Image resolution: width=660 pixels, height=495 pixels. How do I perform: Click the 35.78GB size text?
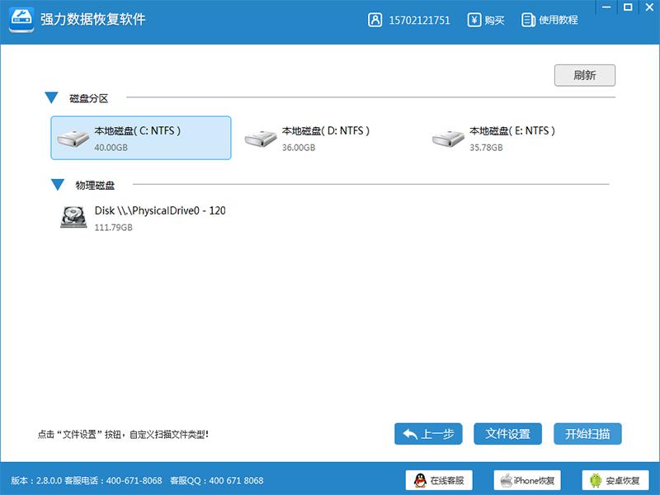pos(486,148)
